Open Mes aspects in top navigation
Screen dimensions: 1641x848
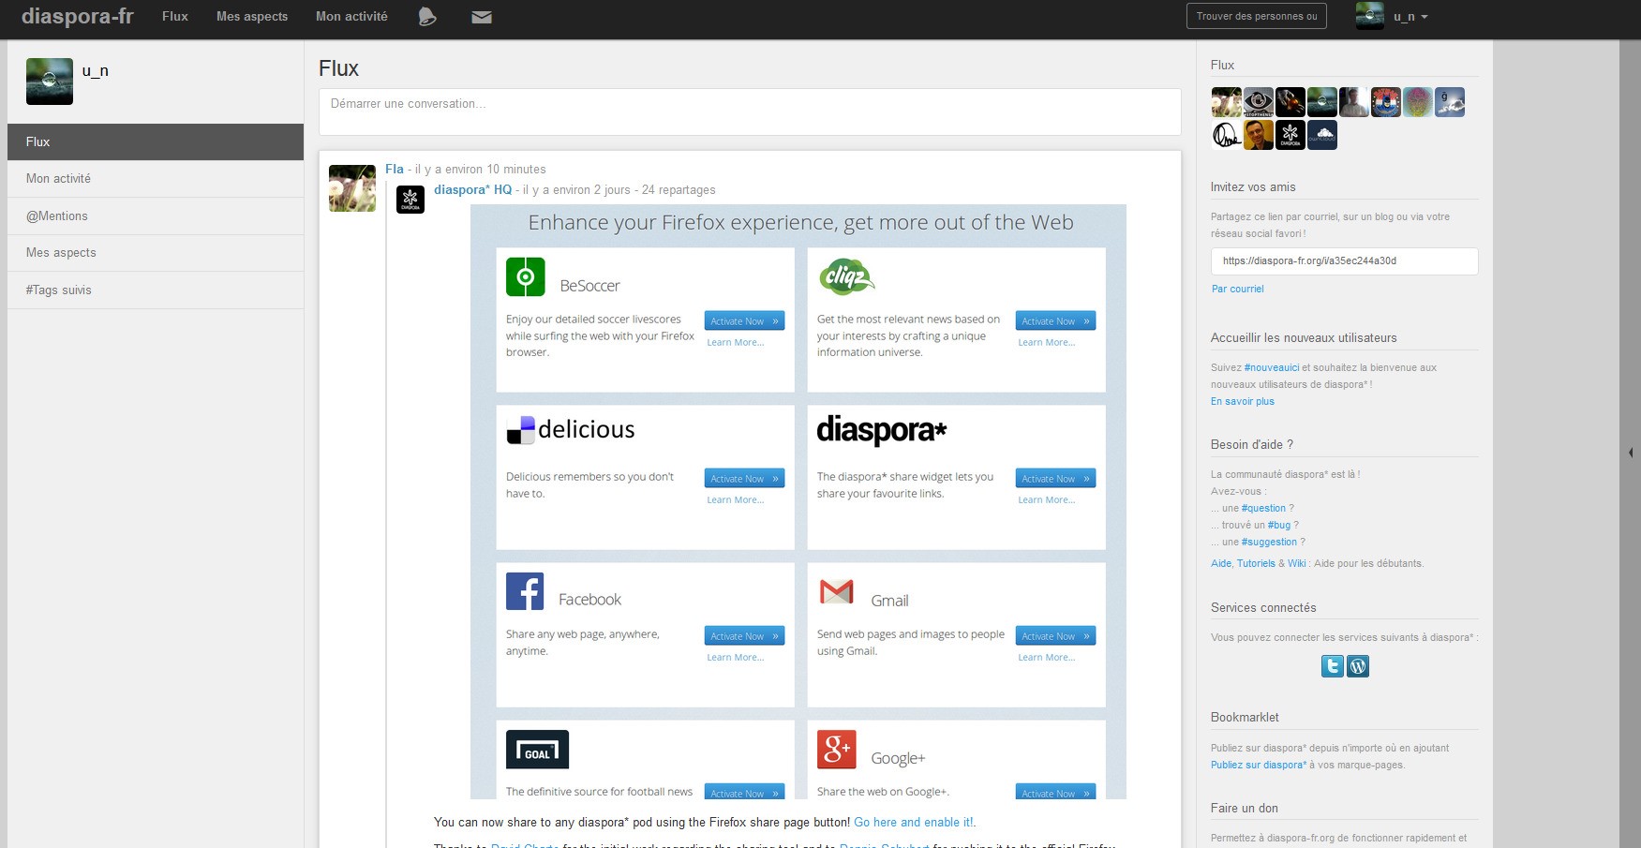(252, 17)
